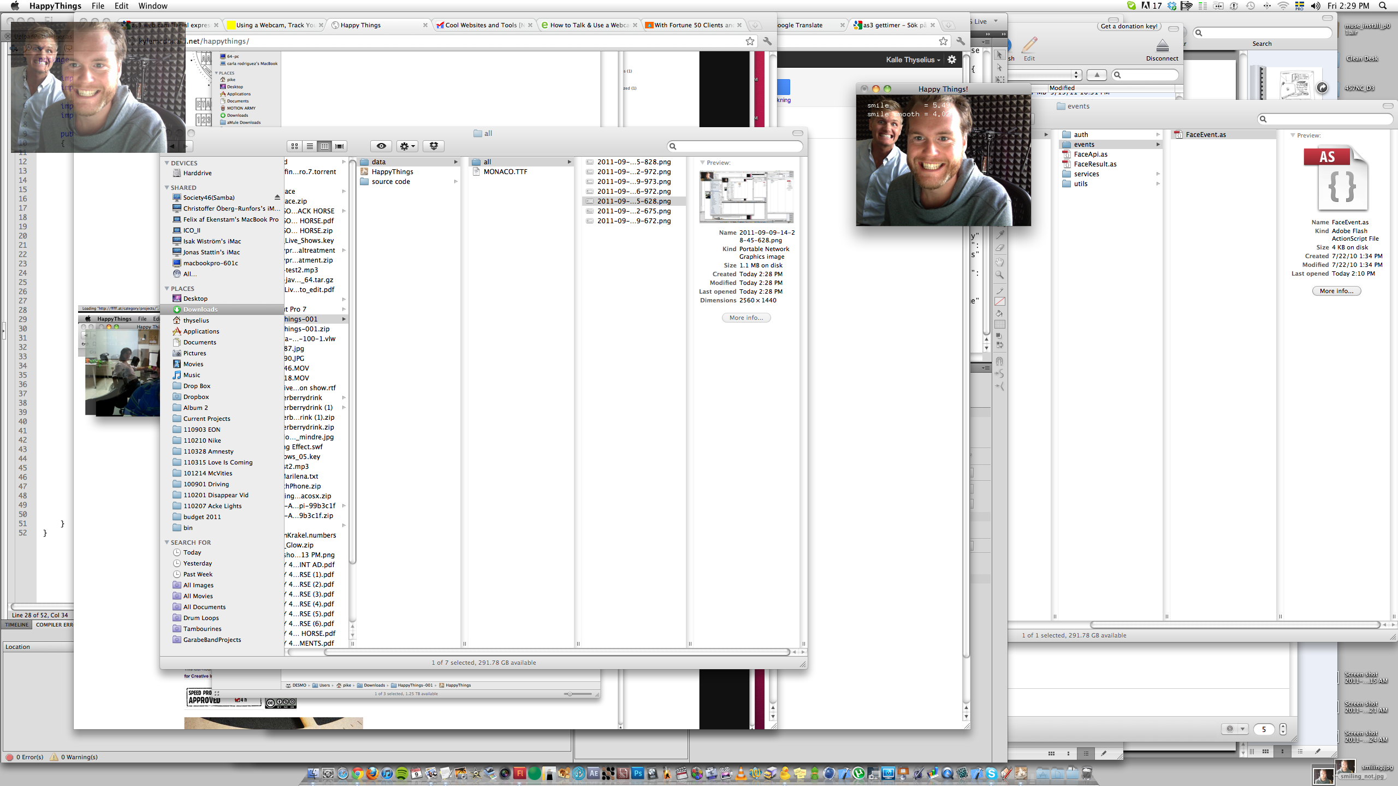Expand the 'source code' folder
This screenshot has height=786, width=1398.
coord(455,182)
